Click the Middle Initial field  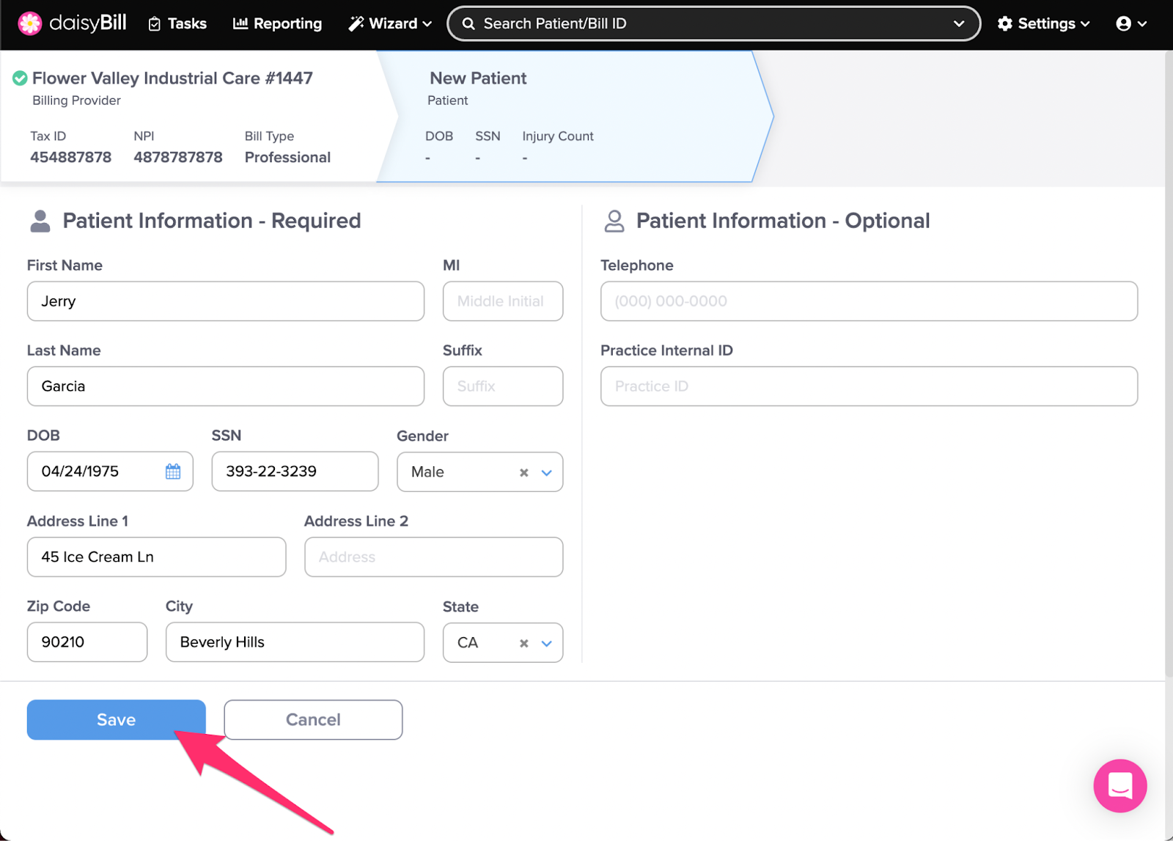503,301
